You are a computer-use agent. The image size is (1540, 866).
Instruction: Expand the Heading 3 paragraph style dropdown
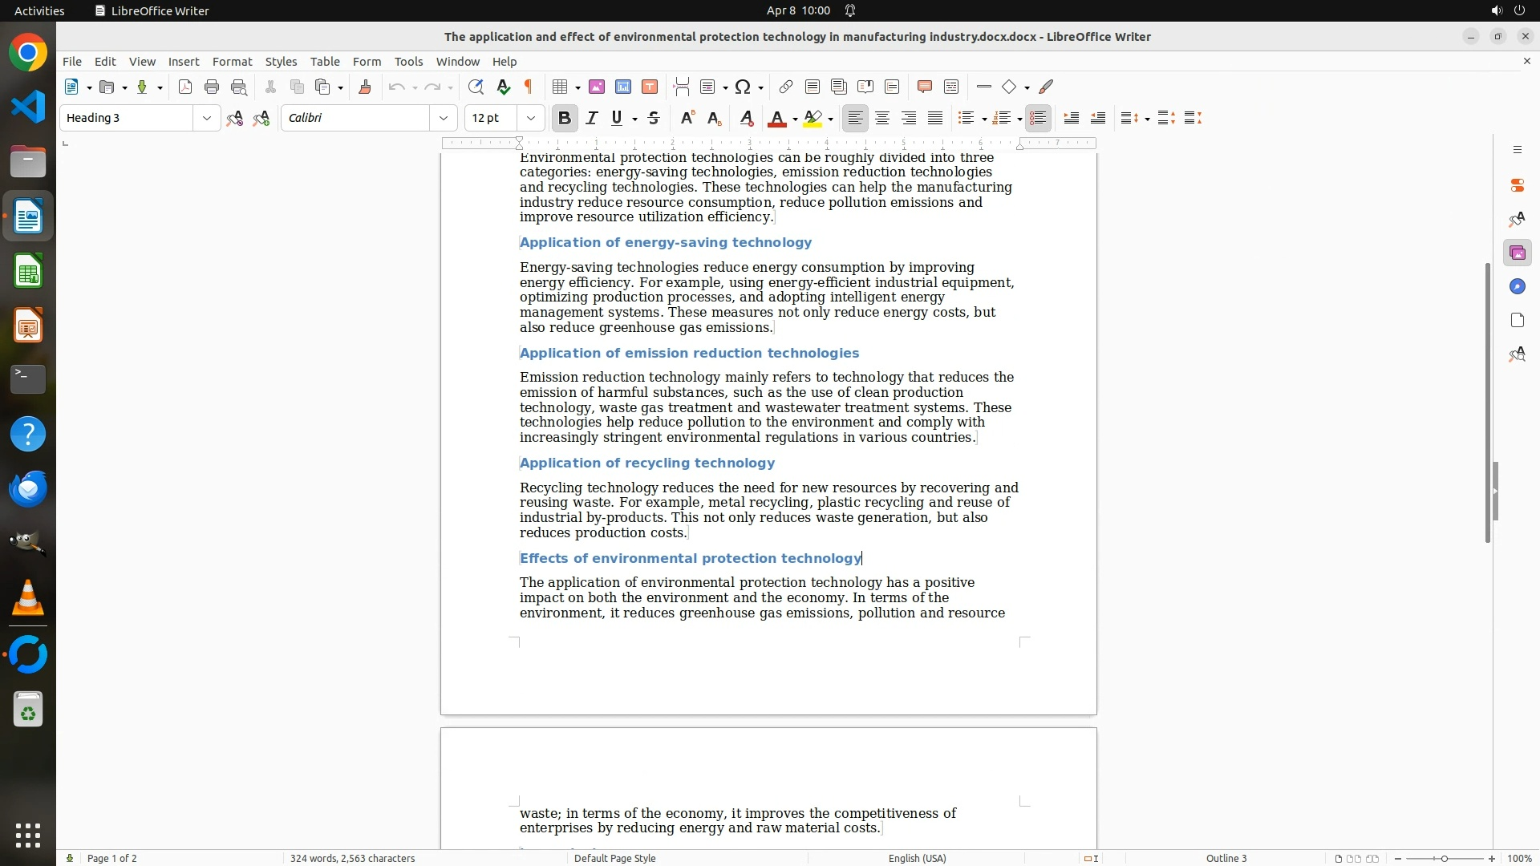206,119
